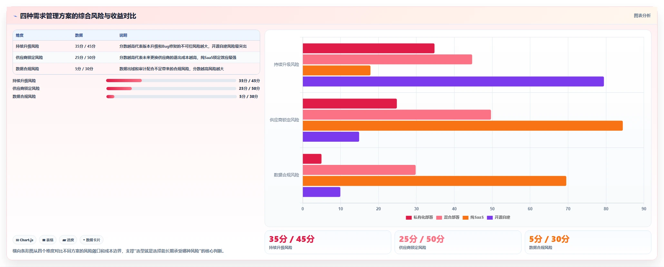Select the 表格 tag chip
This screenshot has width=664, height=267.
pyautogui.click(x=48, y=240)
